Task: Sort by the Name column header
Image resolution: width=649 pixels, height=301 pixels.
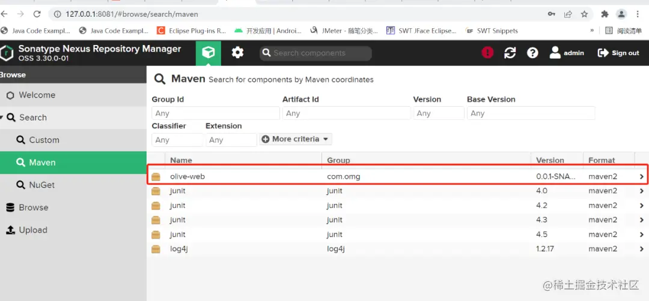Action: click(x=243, y=160)
